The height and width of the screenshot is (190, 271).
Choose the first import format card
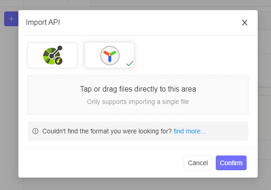(x=52, y=55)
